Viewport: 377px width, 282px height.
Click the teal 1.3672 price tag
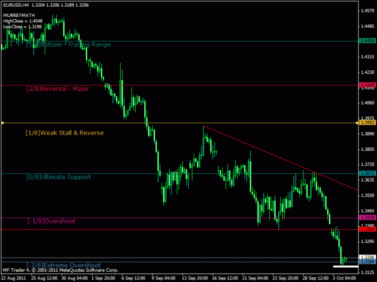click(x=367, y=173)
